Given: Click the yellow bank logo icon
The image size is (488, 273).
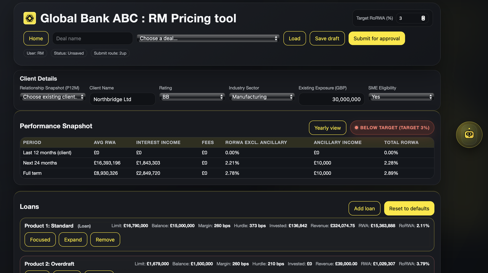Looking at the screenshot, I should [x=30, y=18].
